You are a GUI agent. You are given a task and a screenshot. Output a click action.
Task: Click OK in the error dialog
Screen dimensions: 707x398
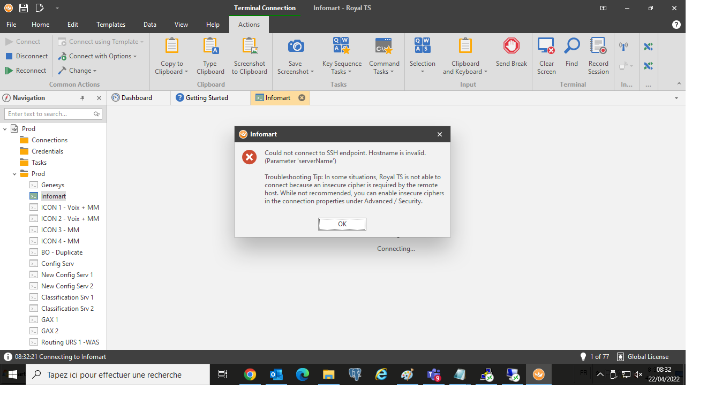point(342,224)
